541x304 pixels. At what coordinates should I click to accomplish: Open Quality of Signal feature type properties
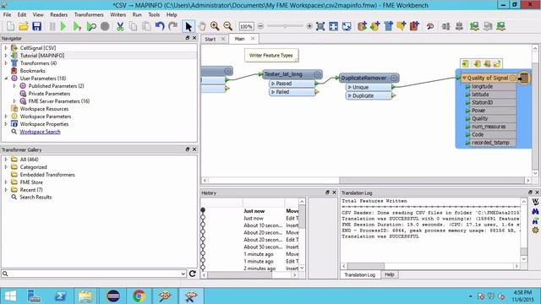(x=513, y=79)
